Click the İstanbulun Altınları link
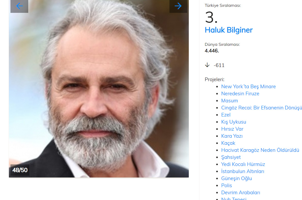Image resolution: width=302 pixels, height=200 pixels. [x=243, y=171]
